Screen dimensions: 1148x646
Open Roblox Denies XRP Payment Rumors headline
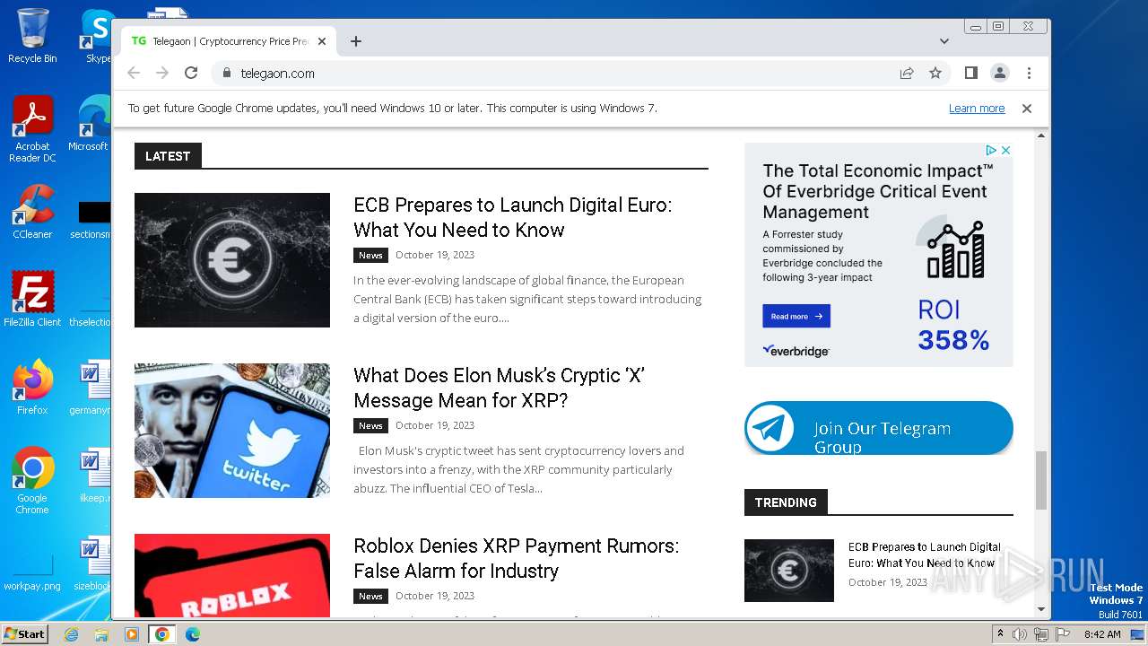coord(517,558)
